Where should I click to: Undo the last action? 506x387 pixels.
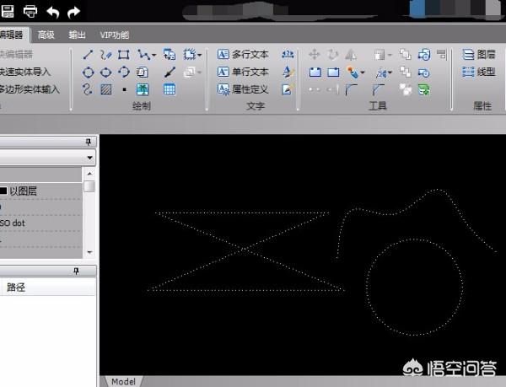point(54,11)
